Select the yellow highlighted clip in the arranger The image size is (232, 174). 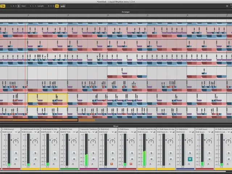47,100
